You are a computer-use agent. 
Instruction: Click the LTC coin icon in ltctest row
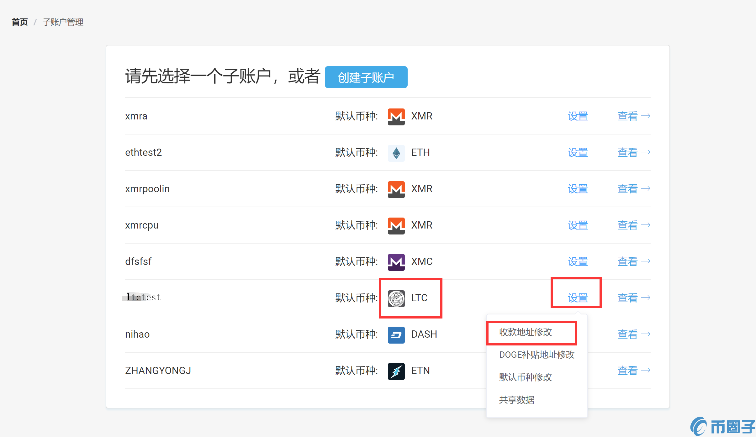pyautogui.click(x=396, y=298)
